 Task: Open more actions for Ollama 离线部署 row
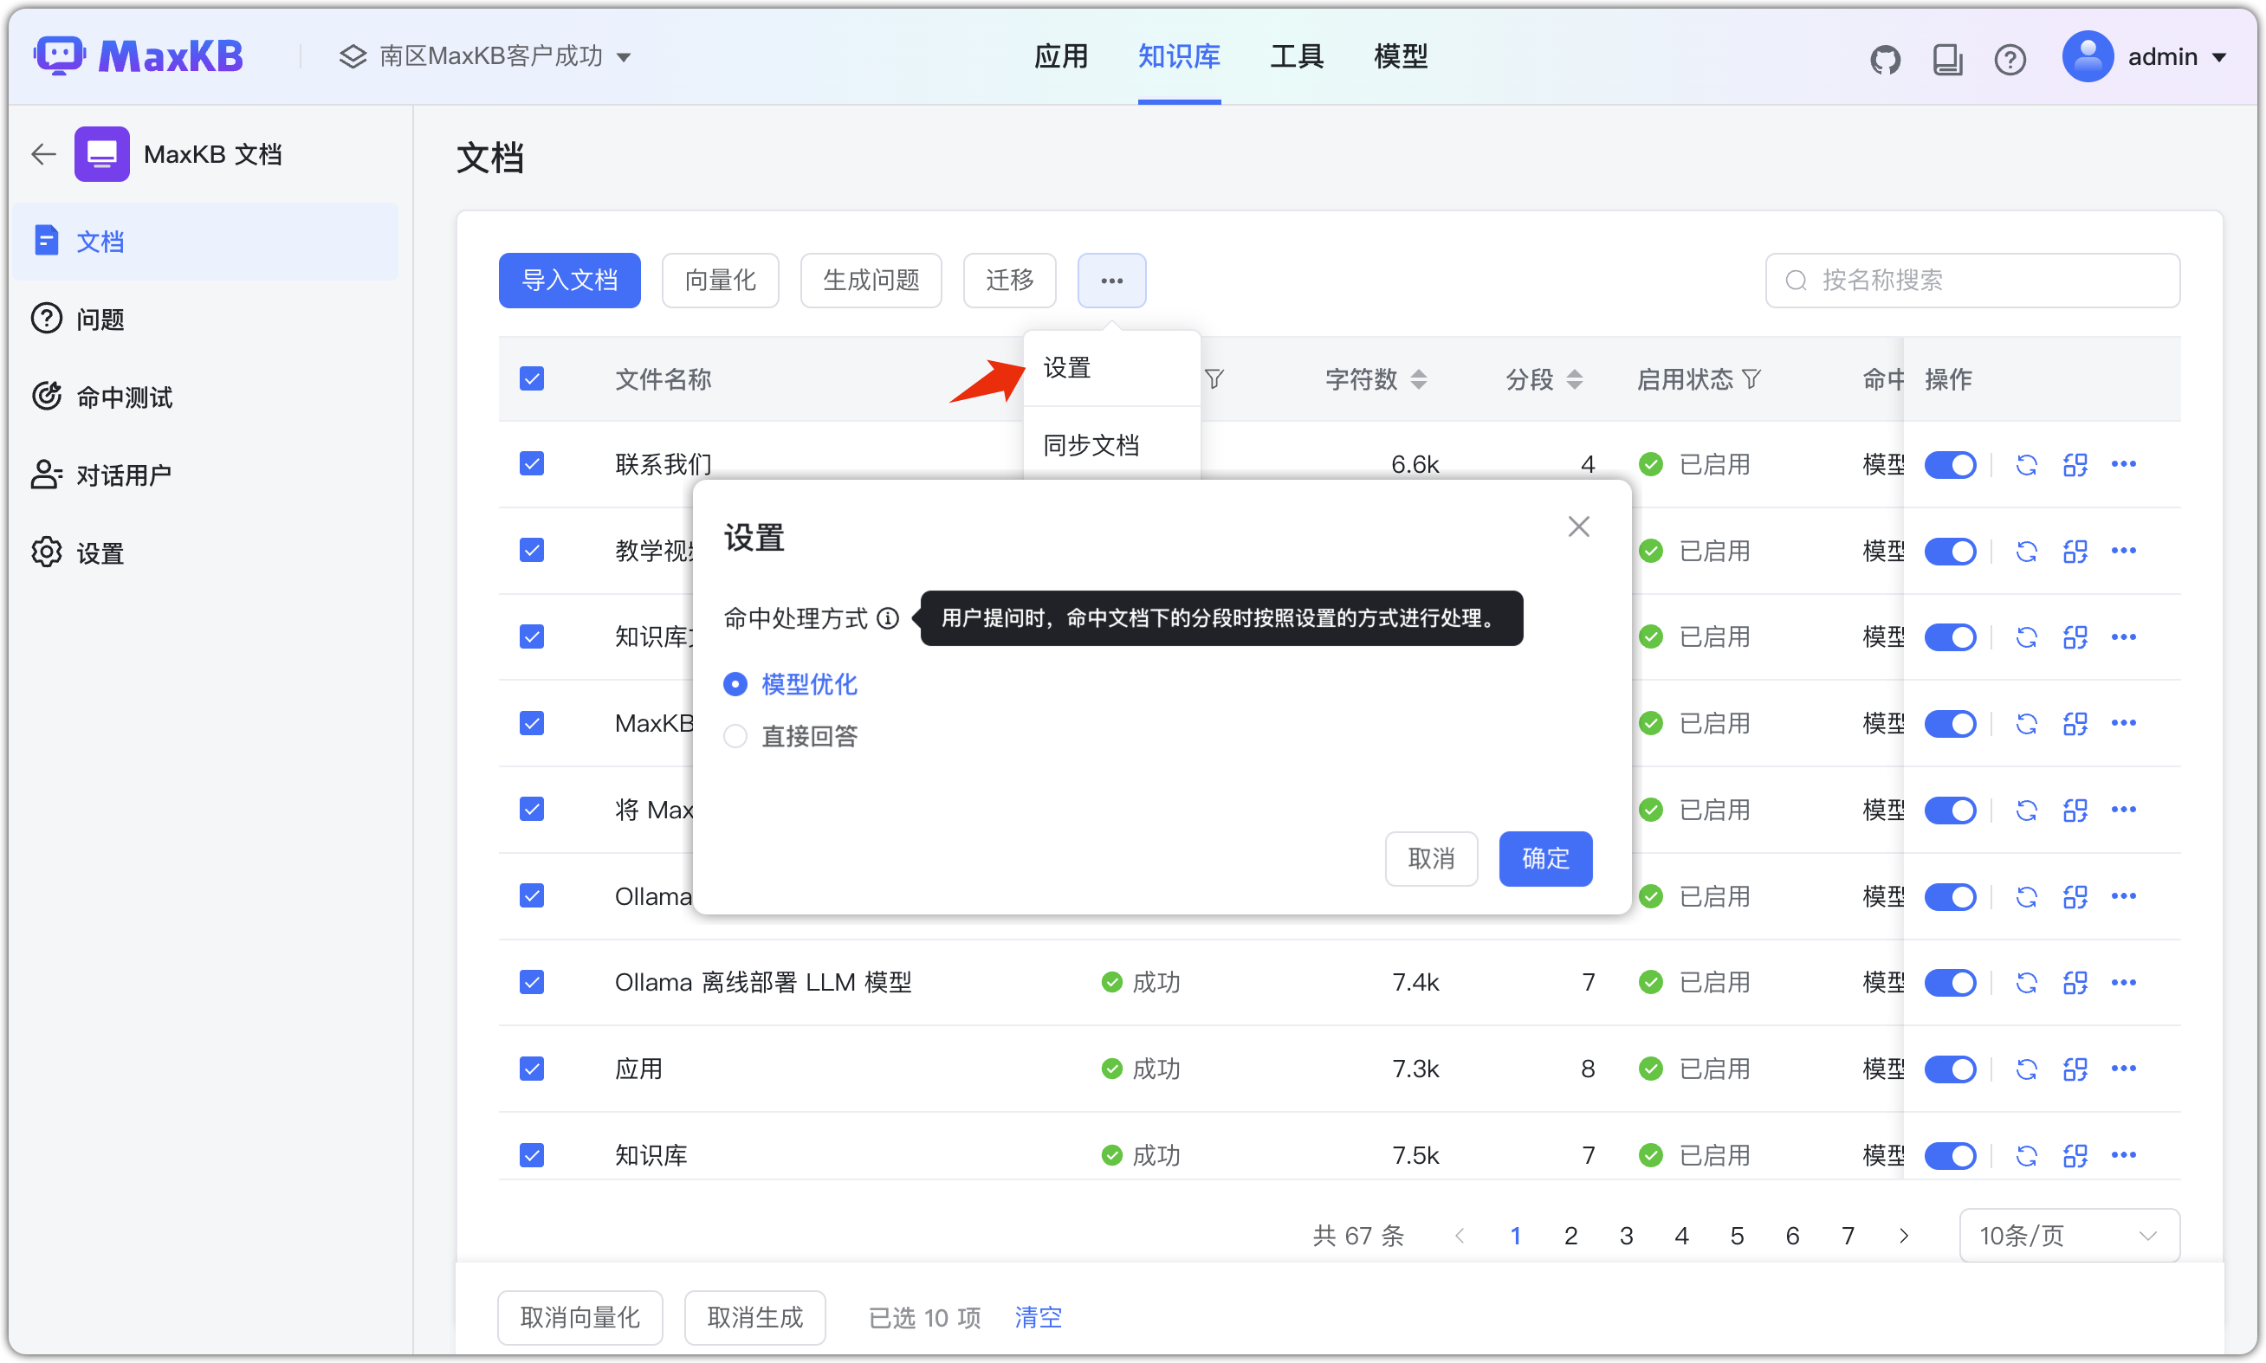point(2124,983)
